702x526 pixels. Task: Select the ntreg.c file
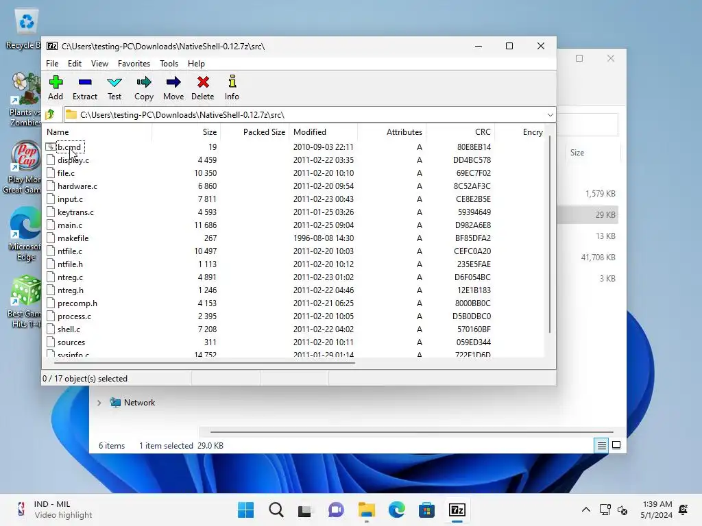tap(70, 277)
